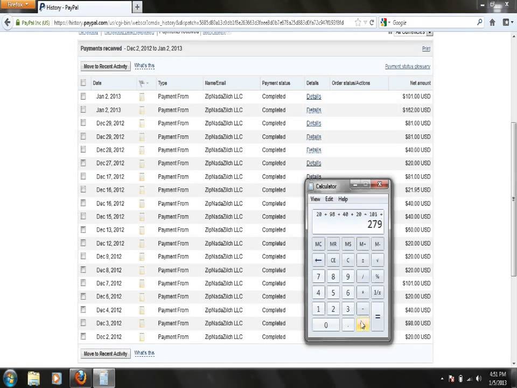Open Calculator Edit menu
This screenshot has height=388, width=517.
(x=329, y=199)
